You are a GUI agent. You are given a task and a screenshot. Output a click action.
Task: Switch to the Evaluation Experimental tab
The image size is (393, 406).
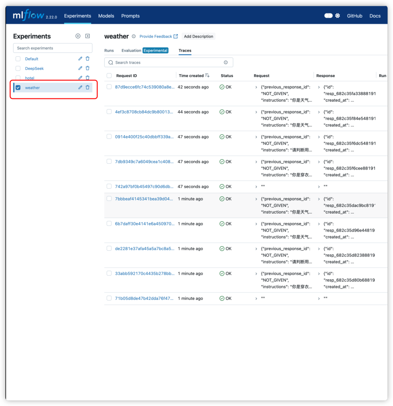click(145, 51)
